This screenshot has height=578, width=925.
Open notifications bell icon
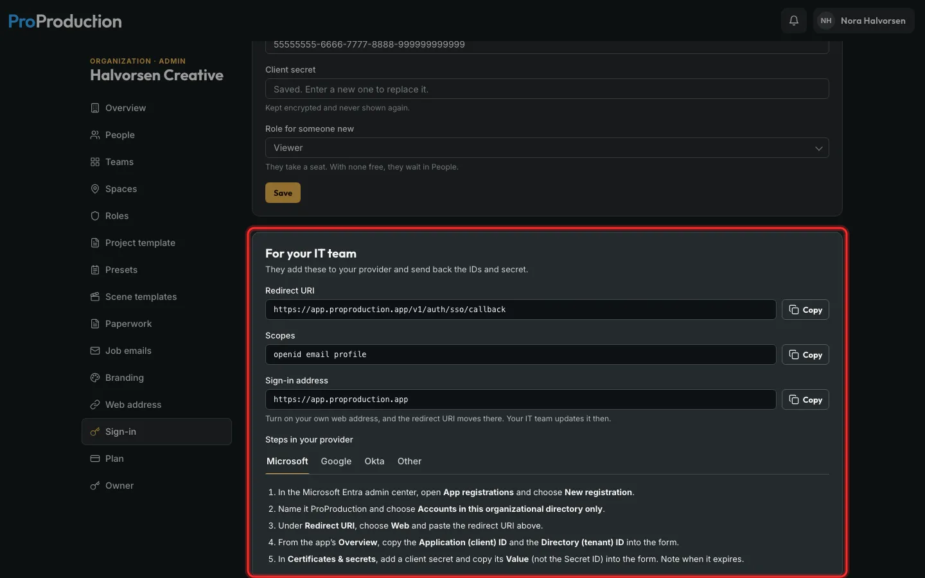(x=794, y=21)
